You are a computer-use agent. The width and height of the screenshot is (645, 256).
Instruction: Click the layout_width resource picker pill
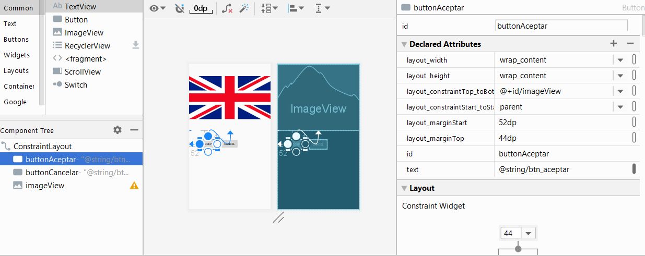click(x=634, y=60)
